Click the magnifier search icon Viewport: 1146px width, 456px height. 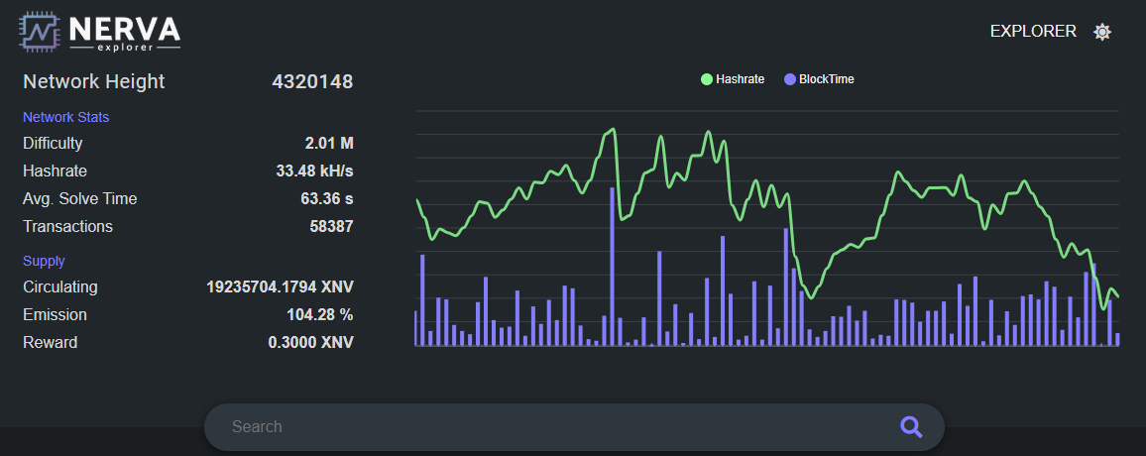click(x=911, y=427)
